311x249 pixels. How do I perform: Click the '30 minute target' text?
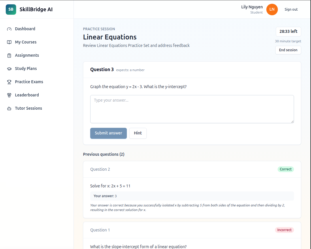(x=288, y=41)
